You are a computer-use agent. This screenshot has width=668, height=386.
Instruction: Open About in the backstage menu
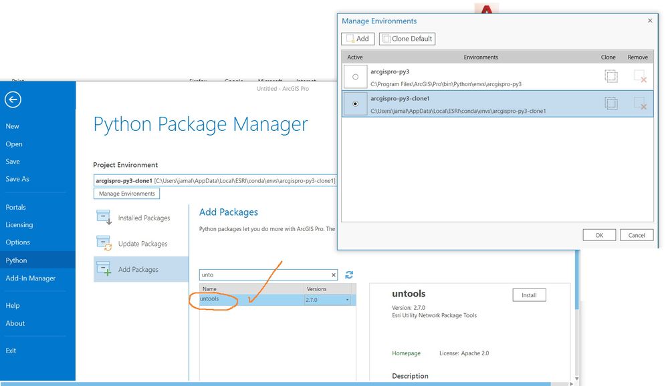[15, 323]
